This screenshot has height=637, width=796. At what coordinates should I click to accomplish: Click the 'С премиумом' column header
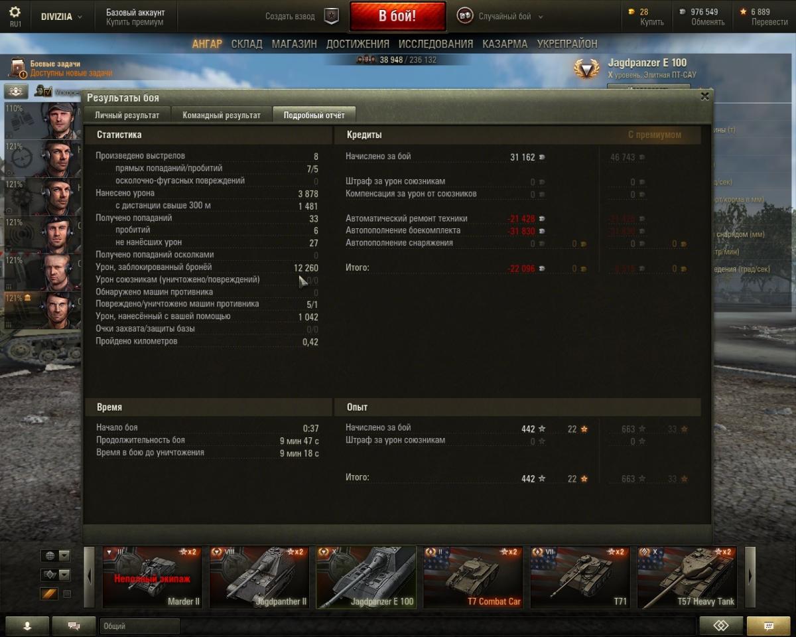tap(654, 135)
